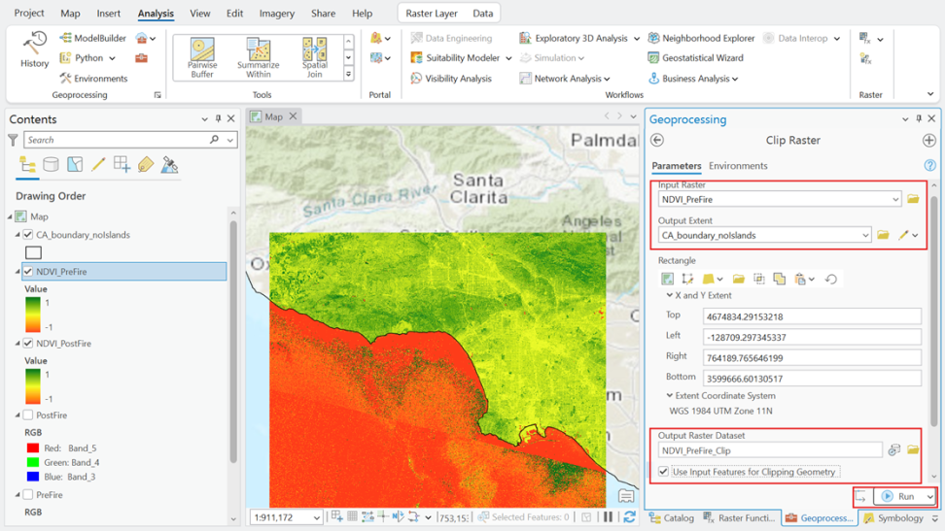The image size is (945, 531).
Task: Expand Business Analysis dropdown
Action: 735,79
